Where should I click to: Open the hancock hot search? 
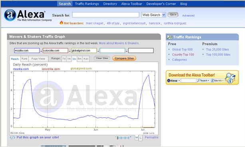coord(155,24)
